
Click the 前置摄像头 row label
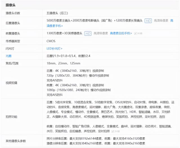tap(13, 33)
